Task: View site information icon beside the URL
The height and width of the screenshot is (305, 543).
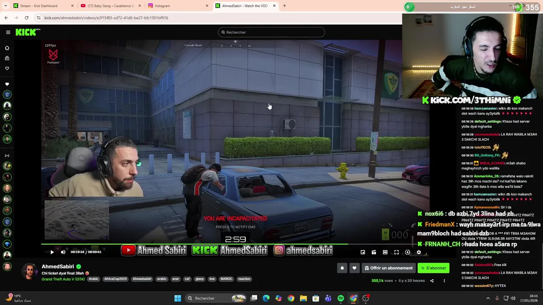Action: (x=39, y=18)
